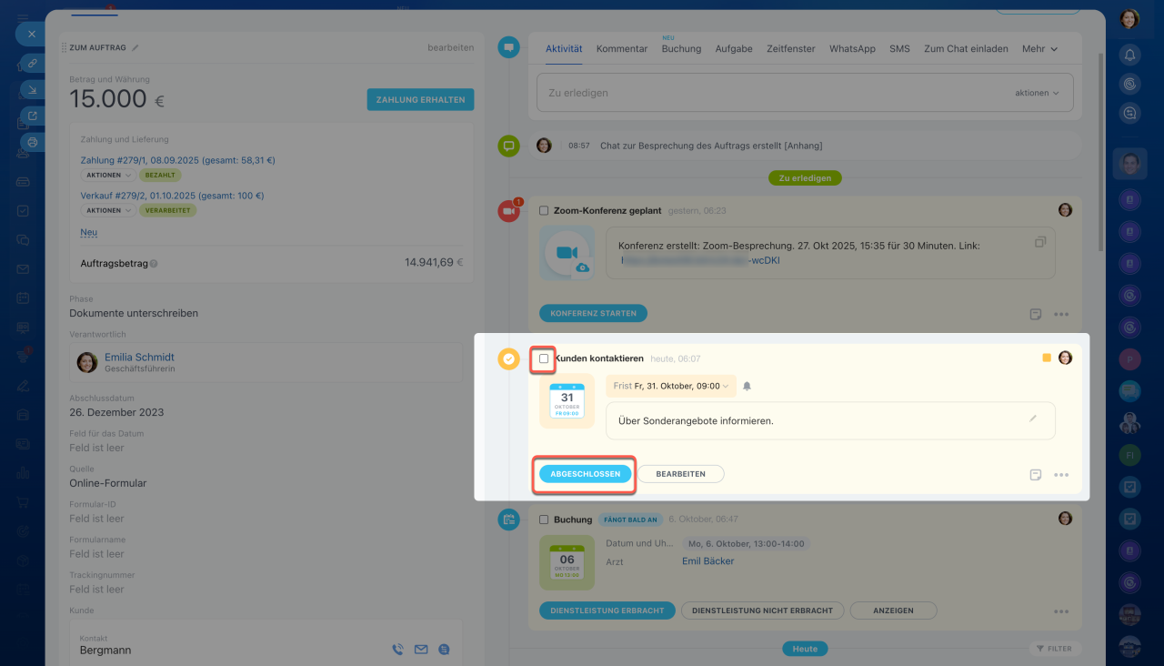The image size is (1164, 666).
Task: Tick the Zoom-Konferenz geplant checkbox
Action: click(544, 210)
